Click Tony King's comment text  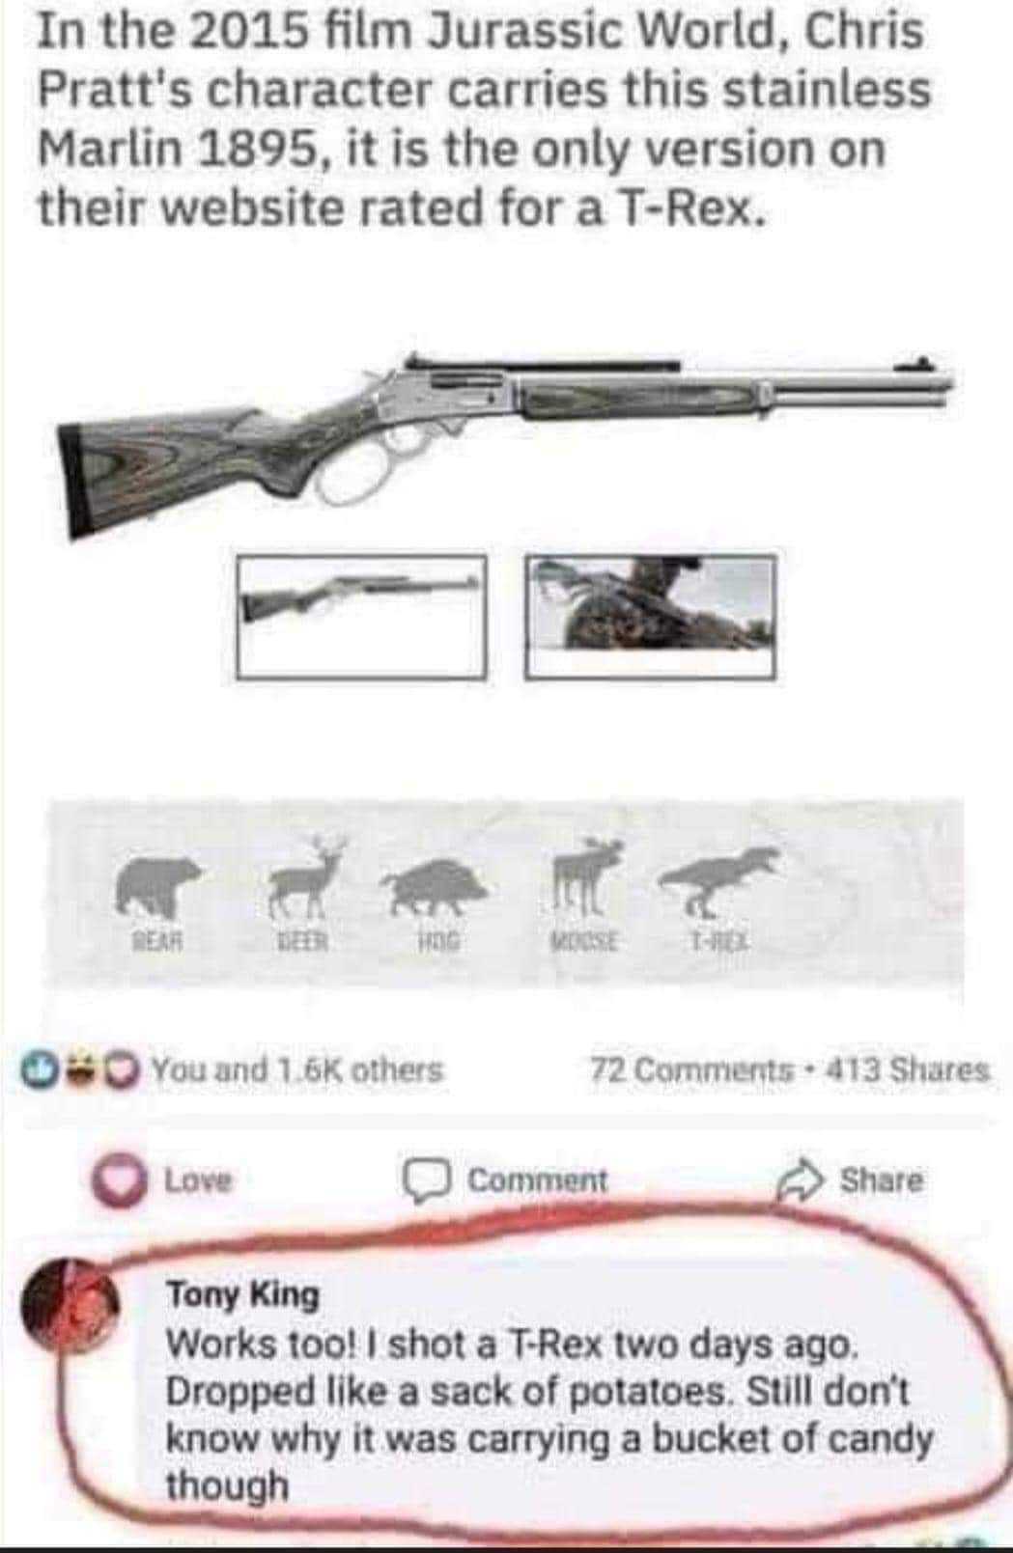coord(550,1415)
